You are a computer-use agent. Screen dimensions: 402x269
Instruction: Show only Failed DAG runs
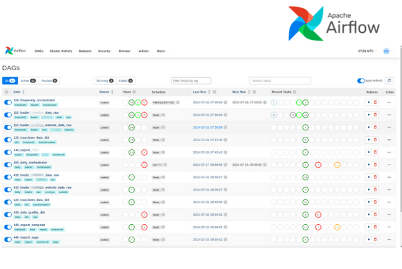coord(124,81)
